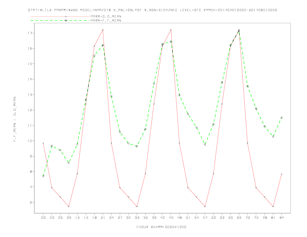Click red peak data point at hour 45

[x=171, y=30]
